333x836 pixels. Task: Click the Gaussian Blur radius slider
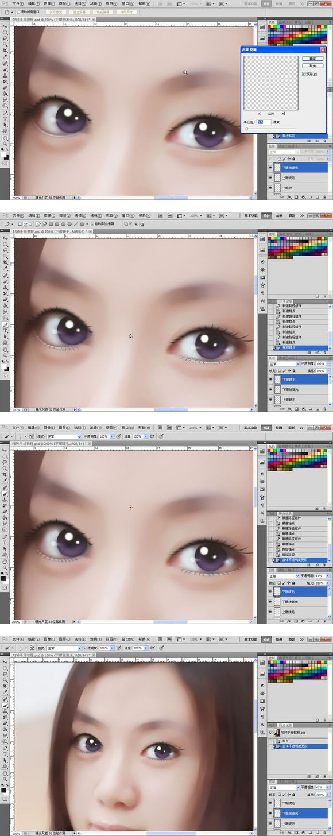270,129
